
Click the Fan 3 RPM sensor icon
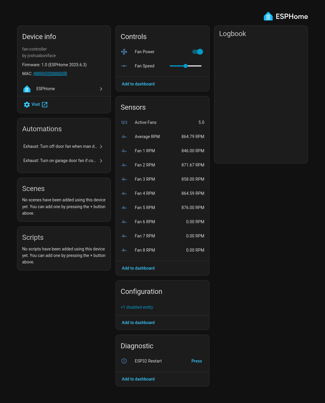[124, 179]
